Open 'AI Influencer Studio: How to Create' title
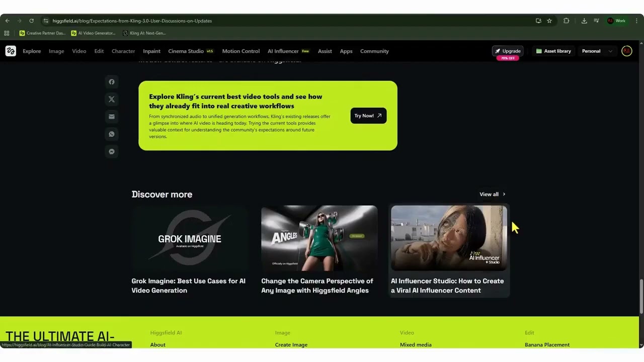Image resolution: width=644 pixels, height=362 pixels. 447,286
